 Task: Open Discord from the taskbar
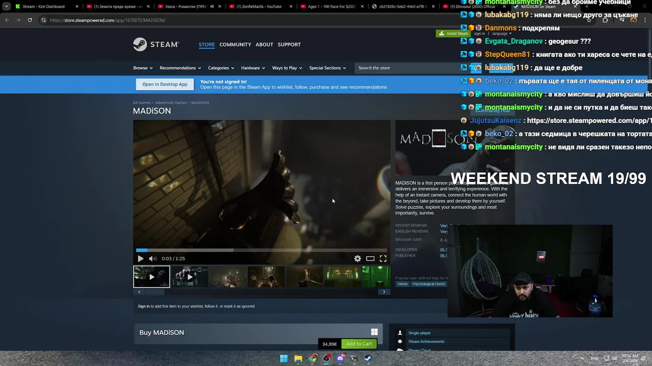(x=340, y=358)
